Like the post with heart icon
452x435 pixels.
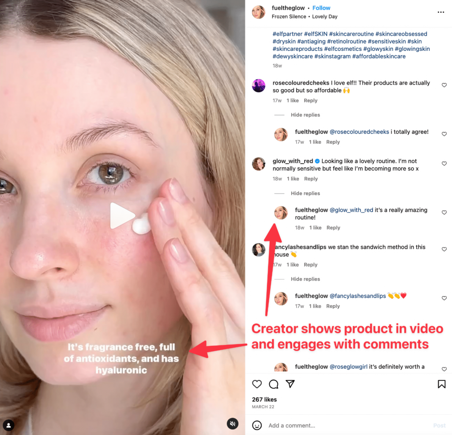pyautogui.click(x=257, y=384)
